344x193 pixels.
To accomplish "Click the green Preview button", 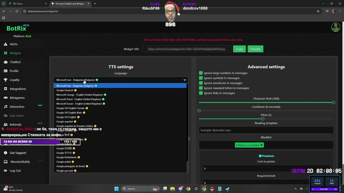I will click(255, 49).
